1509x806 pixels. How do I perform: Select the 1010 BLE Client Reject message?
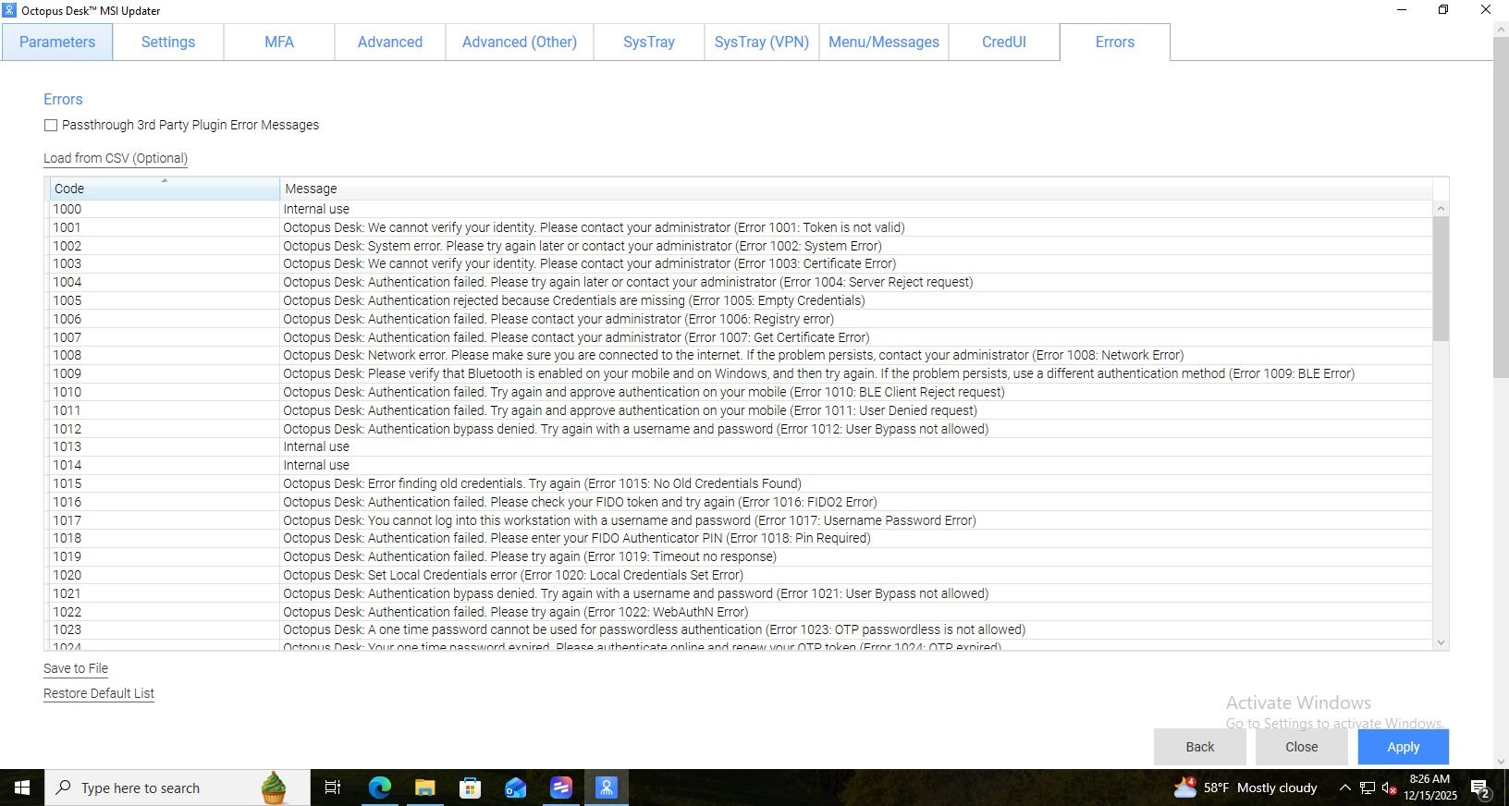tap(644, 392)
